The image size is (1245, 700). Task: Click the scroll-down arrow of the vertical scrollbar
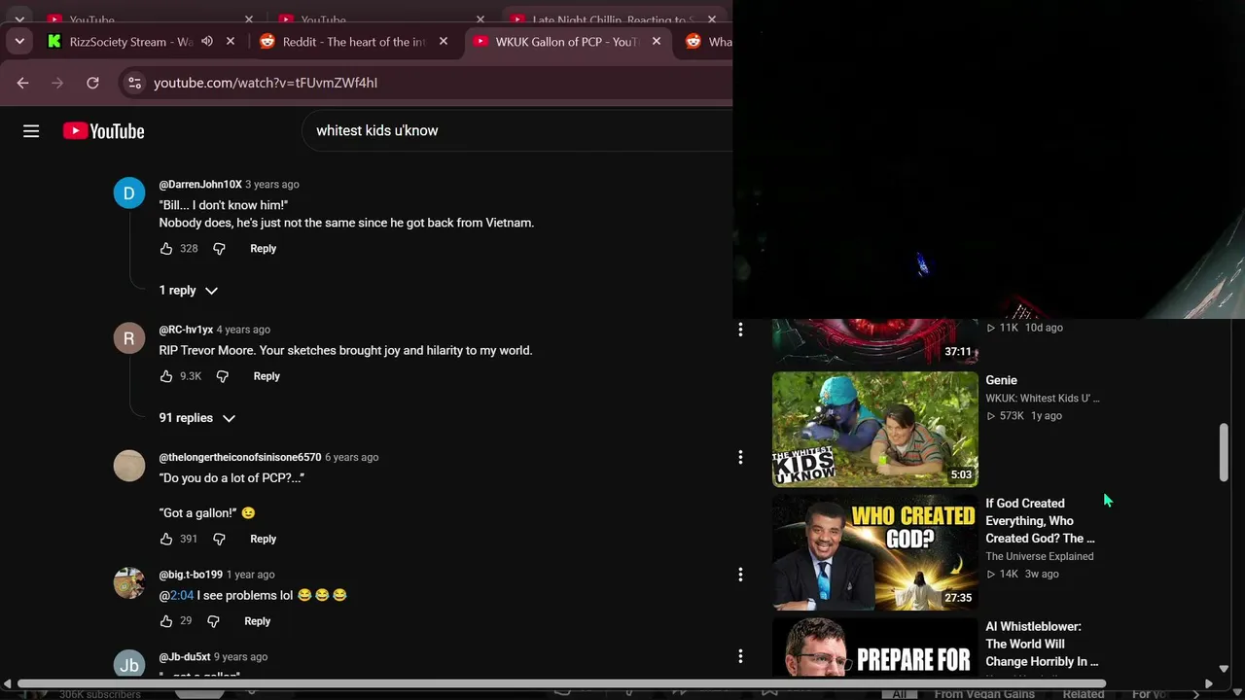pos(1224,669)
